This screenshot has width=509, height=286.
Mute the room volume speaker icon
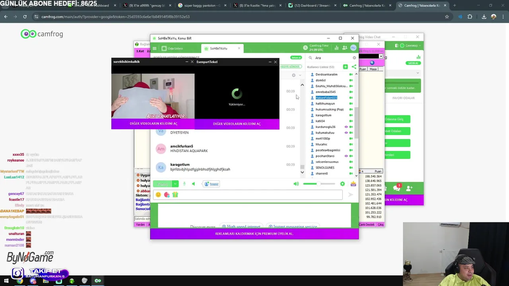coord(296,184)
